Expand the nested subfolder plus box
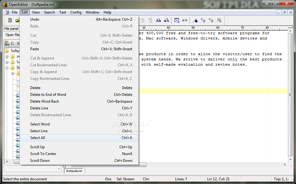This screenshot has width=296, height=184. (x=13, y=73)
